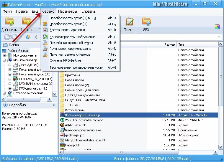The image size is (224, 162).
Task: Click the navigation history dropdown arrow
Action: 21,37
